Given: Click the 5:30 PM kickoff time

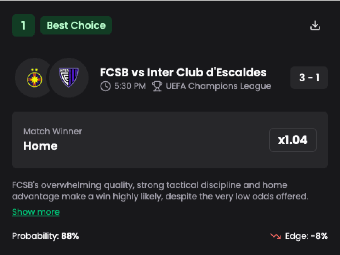Looking at the screenshot, I should pos(130,86).
